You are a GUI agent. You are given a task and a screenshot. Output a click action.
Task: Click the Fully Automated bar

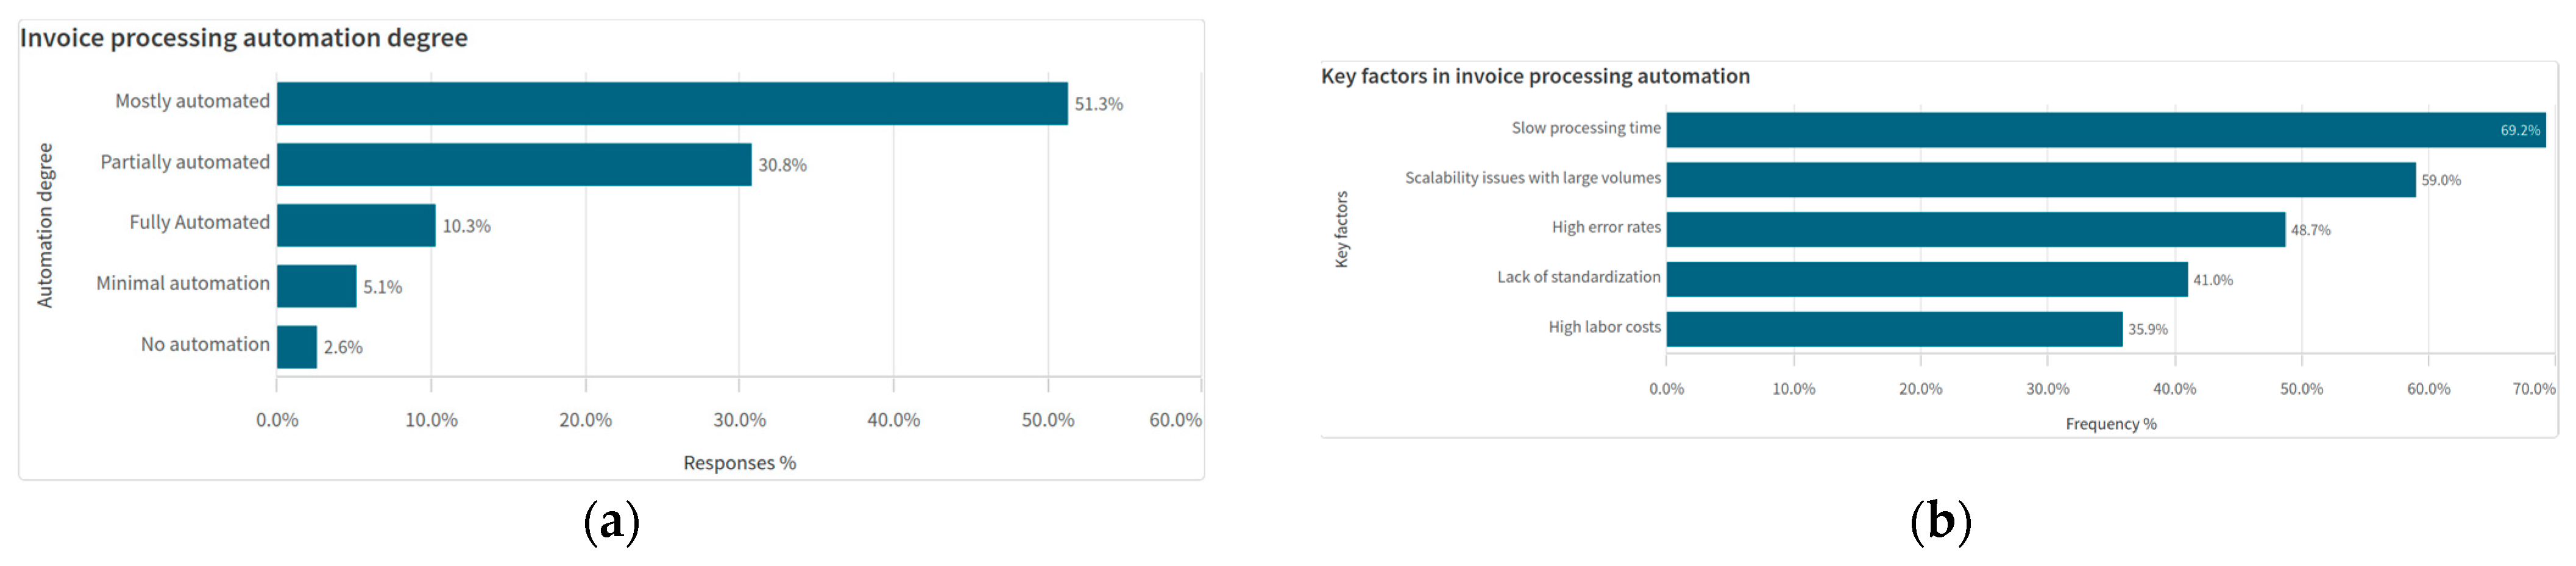[356, 225]
